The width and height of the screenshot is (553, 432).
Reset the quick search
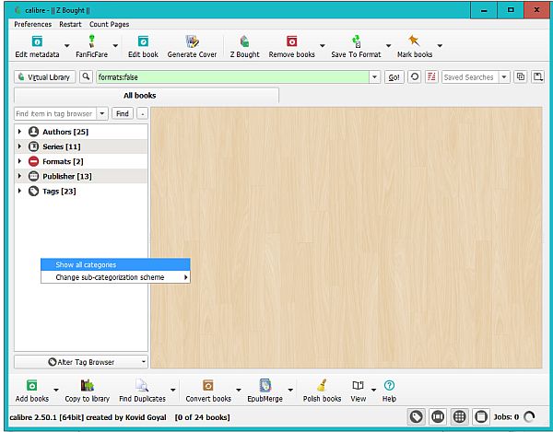415,76
